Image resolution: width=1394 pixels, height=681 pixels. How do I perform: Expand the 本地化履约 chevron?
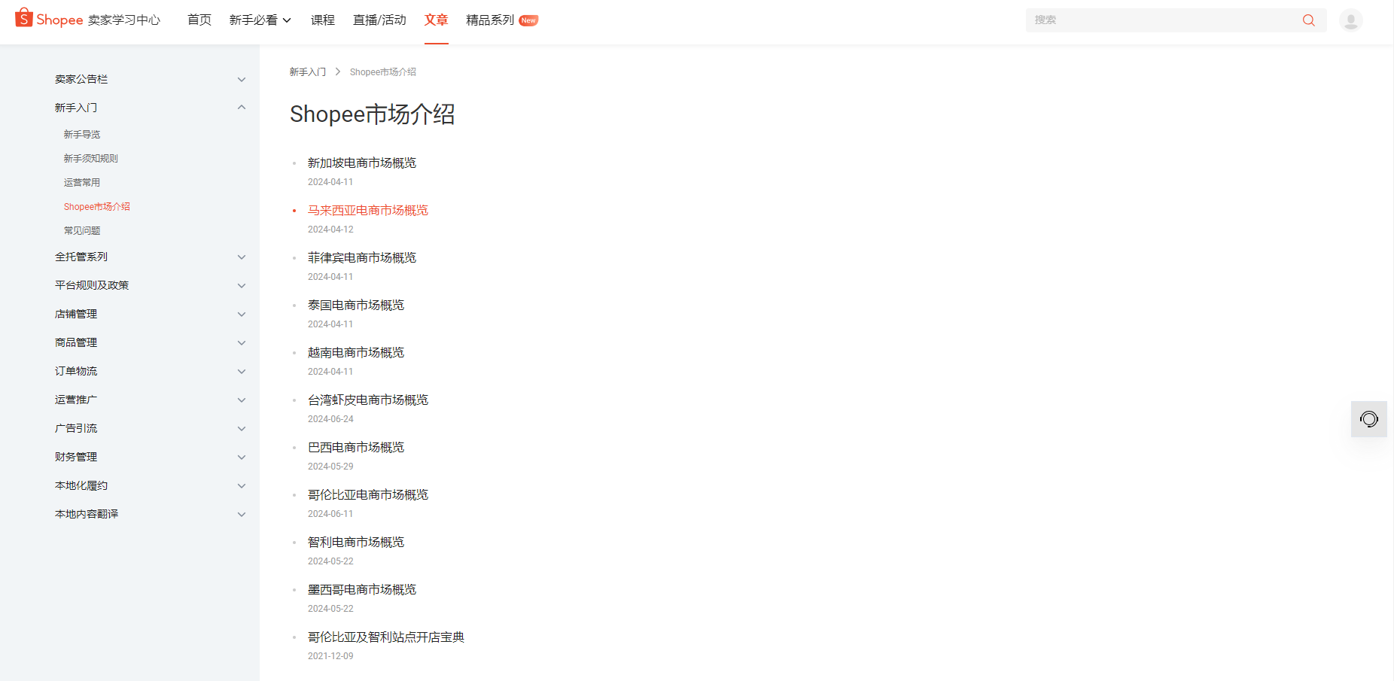click(x=242, y=485)
